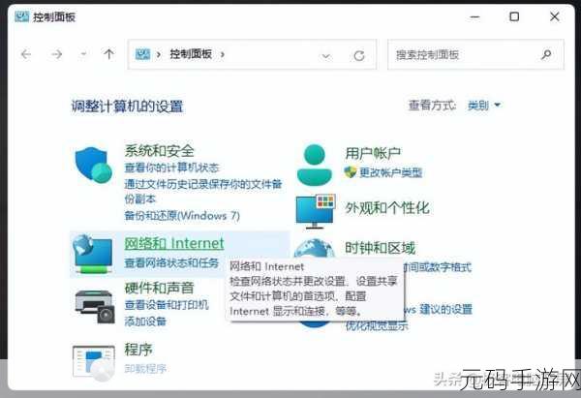Click the 硬件和声音 printer icon
The width and height of the screenshot is (581, 398).
click(x=95, y=306)
